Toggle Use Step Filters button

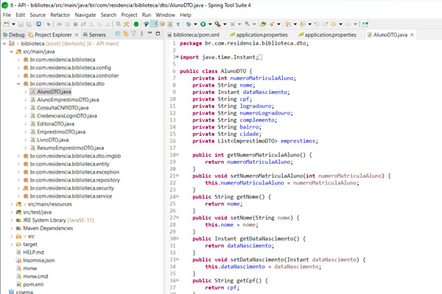[126, 24]
